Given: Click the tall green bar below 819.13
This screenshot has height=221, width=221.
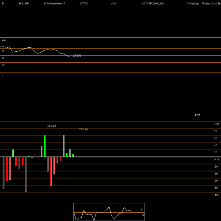Looking at the screenshot, I should point(45,146).
